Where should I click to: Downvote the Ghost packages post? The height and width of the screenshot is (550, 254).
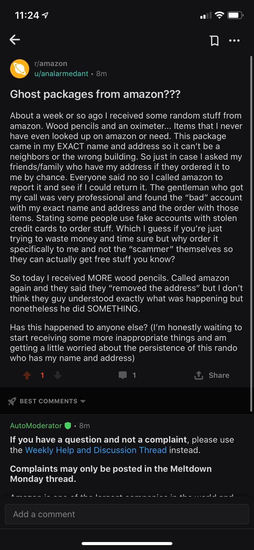(x=58, y=375)
